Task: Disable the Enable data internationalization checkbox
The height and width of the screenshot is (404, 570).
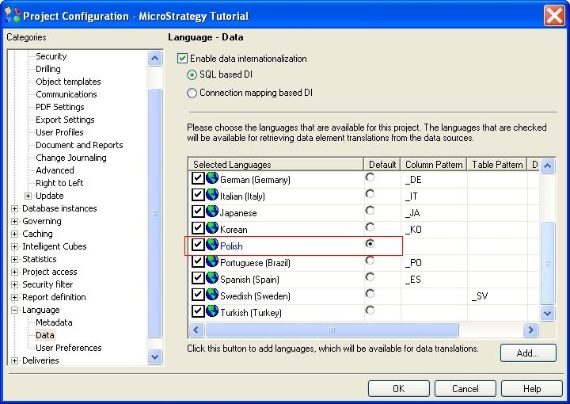Action: pyautogui.click(x=183, y=59)
